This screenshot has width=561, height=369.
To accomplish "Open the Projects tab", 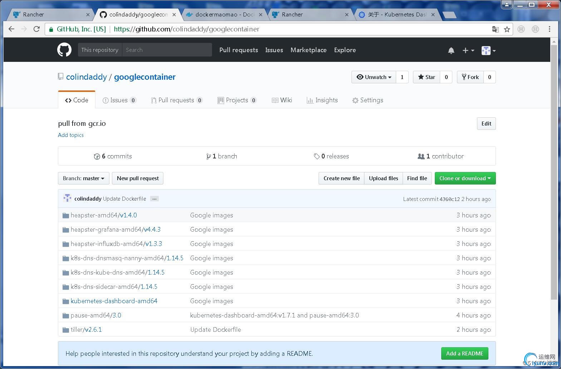I will click(237, 100).
